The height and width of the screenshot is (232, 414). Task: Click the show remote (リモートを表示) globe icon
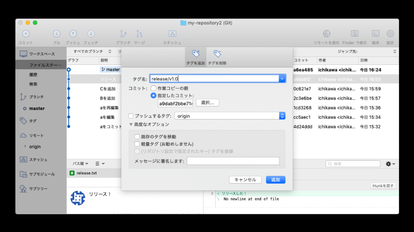click(326, 34)
